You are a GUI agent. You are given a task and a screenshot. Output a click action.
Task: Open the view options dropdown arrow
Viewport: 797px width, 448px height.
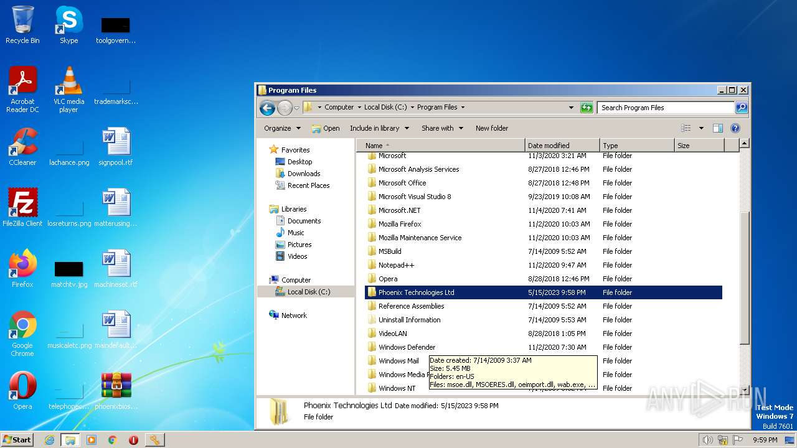(701, 128)
